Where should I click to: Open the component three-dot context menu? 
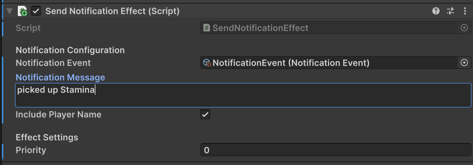point(465,11)
